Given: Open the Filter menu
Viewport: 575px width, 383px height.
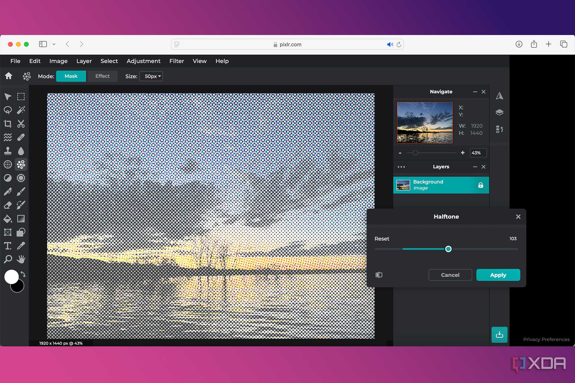Looking at the screenshot, I should 177,61.
